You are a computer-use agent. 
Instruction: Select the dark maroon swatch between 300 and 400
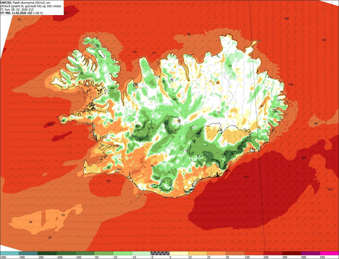292,253
